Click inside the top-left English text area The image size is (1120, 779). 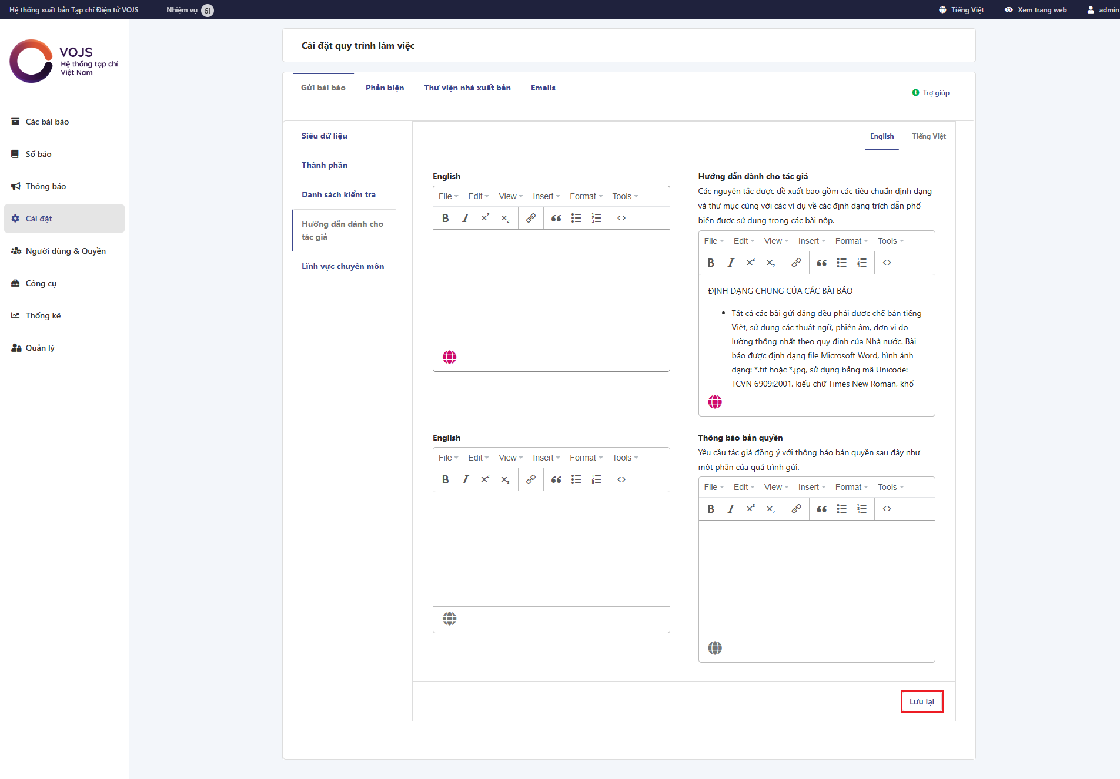point(551,287)
